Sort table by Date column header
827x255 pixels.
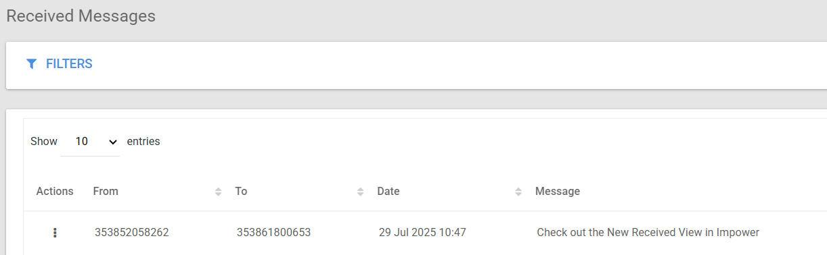coord(388,192)
